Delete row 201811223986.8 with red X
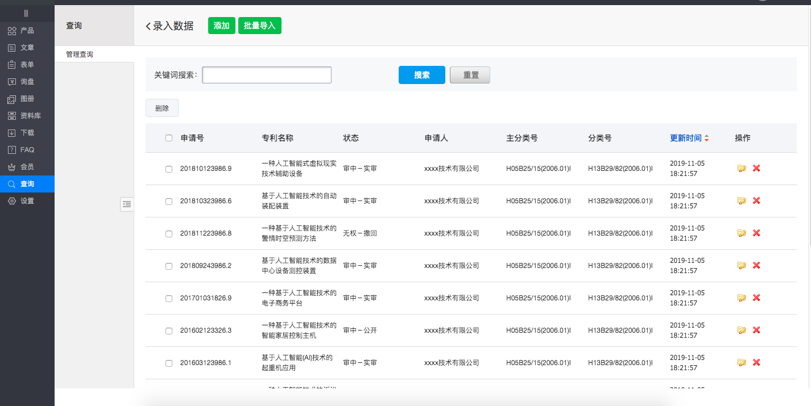811x406 pixels. coord(756,233)
